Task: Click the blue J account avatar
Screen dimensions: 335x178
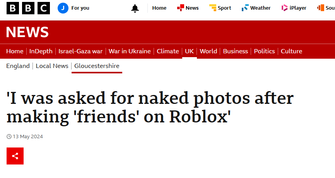Action: pyautogui.click(x=63, y=8)
